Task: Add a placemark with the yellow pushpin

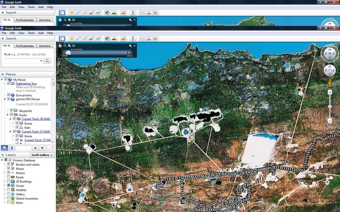Action: pyautogui.click(x=71, y=39)
